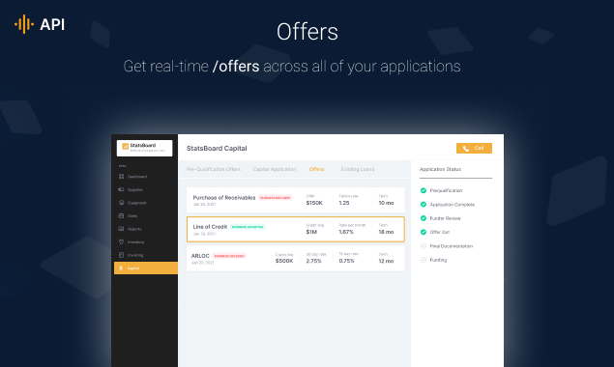Click the Business Declined badge on Purchase of Receivables
The image size is (614, 367).
[x=276, y=198]
